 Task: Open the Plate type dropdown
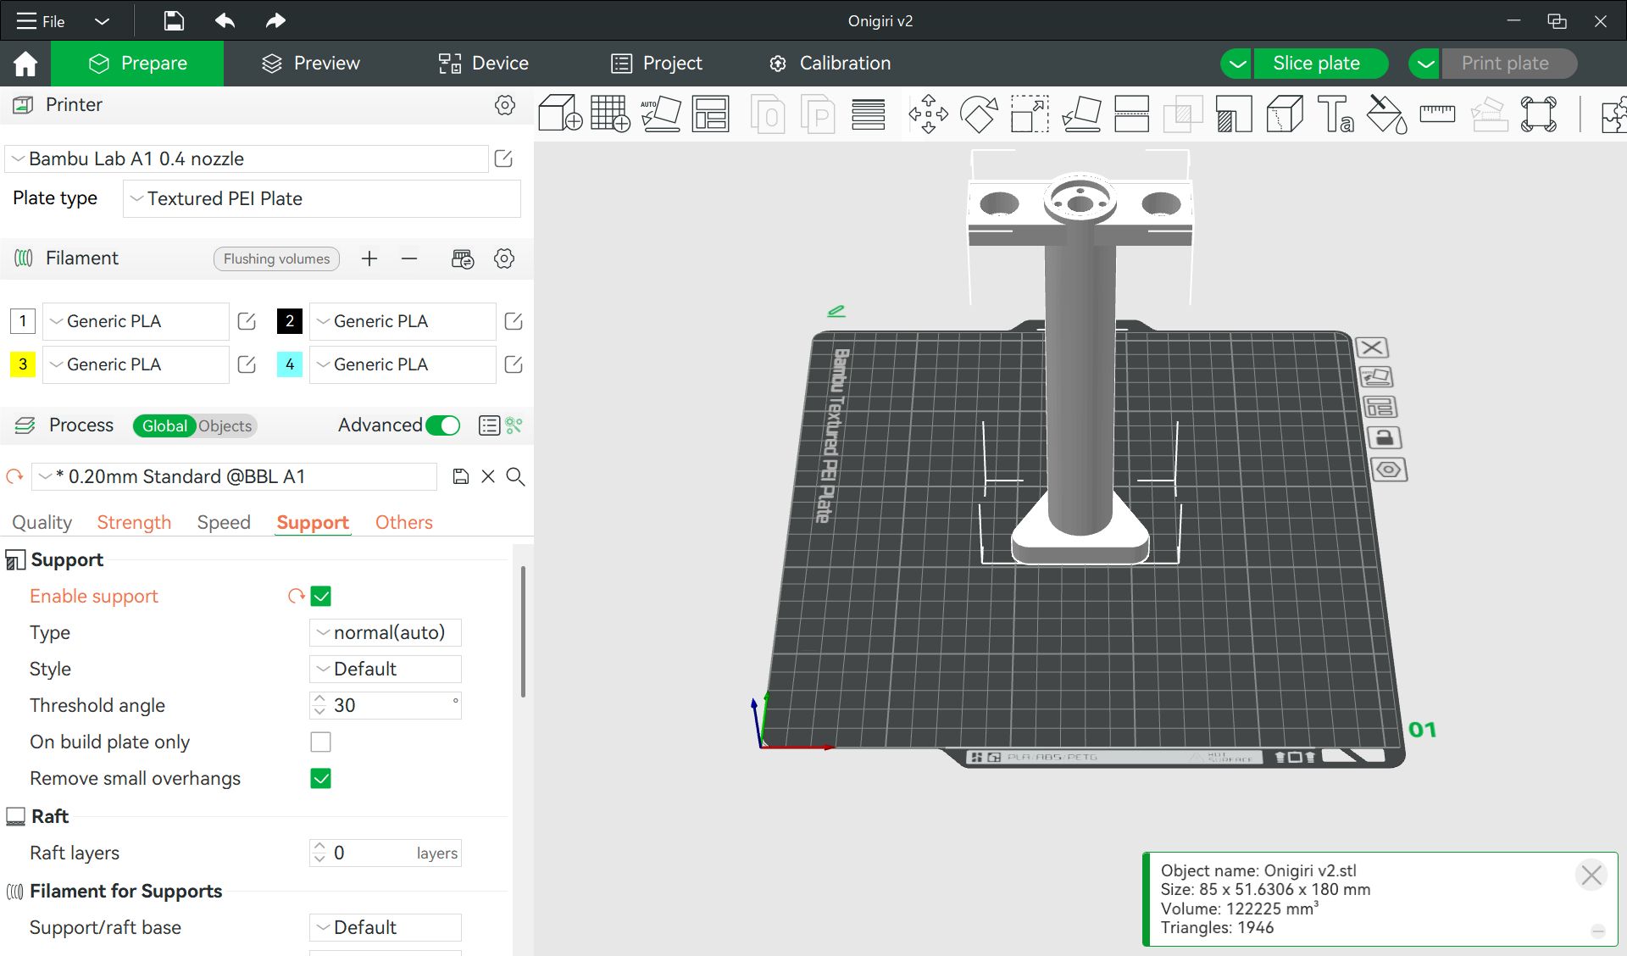click(322, 198)
